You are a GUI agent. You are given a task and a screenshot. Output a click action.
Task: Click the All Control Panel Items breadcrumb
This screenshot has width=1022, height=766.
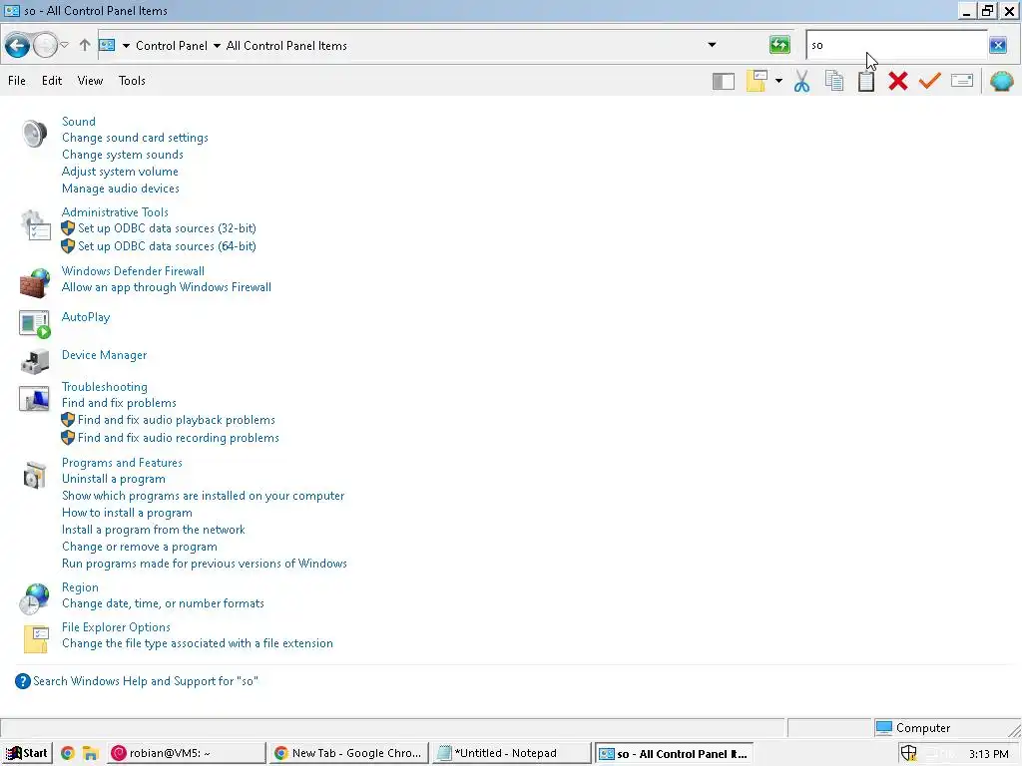click(x=286, y=46)
